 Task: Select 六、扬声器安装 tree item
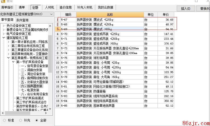tap(32, 86)
